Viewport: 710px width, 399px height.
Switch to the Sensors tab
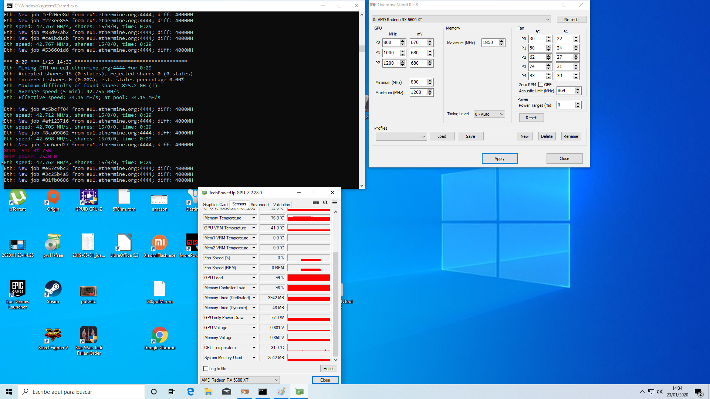(x=239, y=204)
